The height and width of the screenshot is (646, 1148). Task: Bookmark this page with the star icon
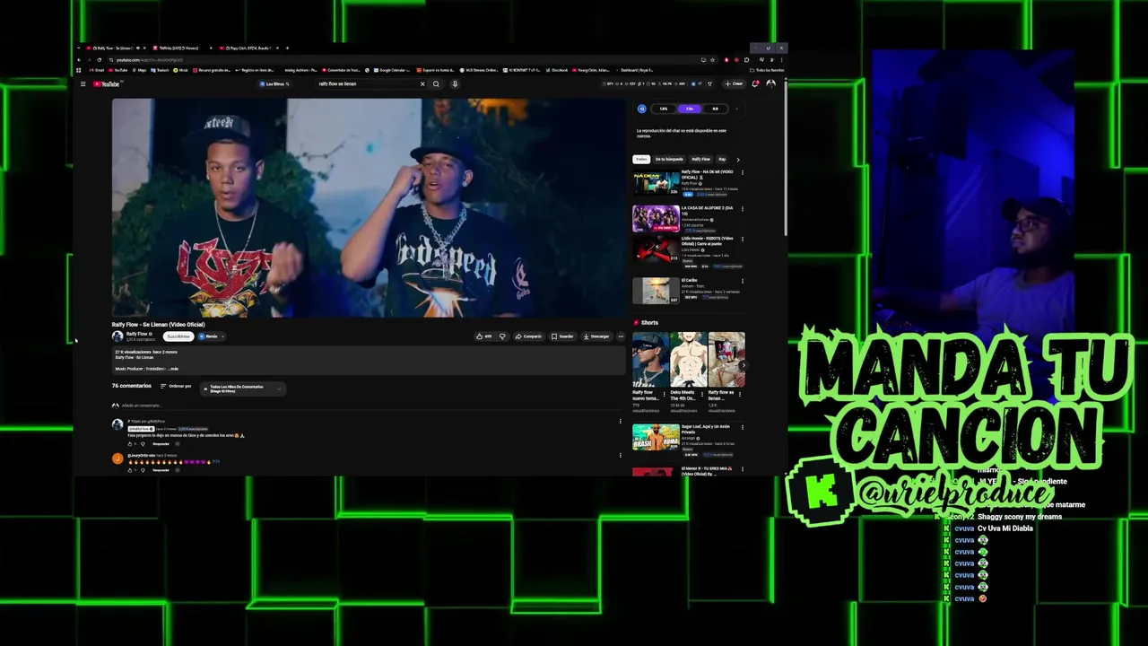[712, 60]
